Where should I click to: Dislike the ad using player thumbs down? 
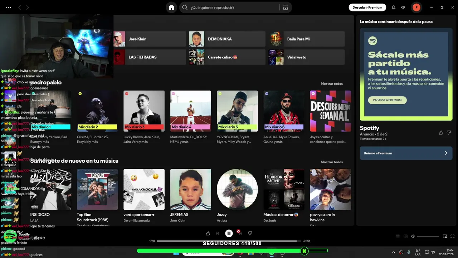tap(250, 233)
